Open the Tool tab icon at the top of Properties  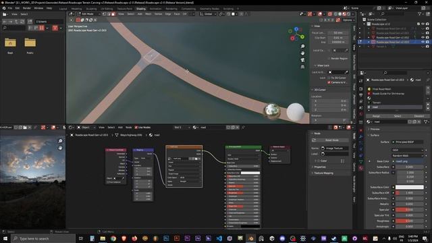click(361, 81)
